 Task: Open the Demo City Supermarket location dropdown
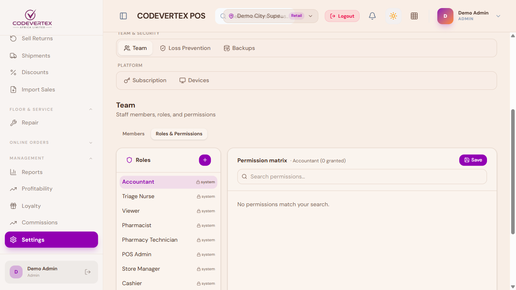pos(271,16)
